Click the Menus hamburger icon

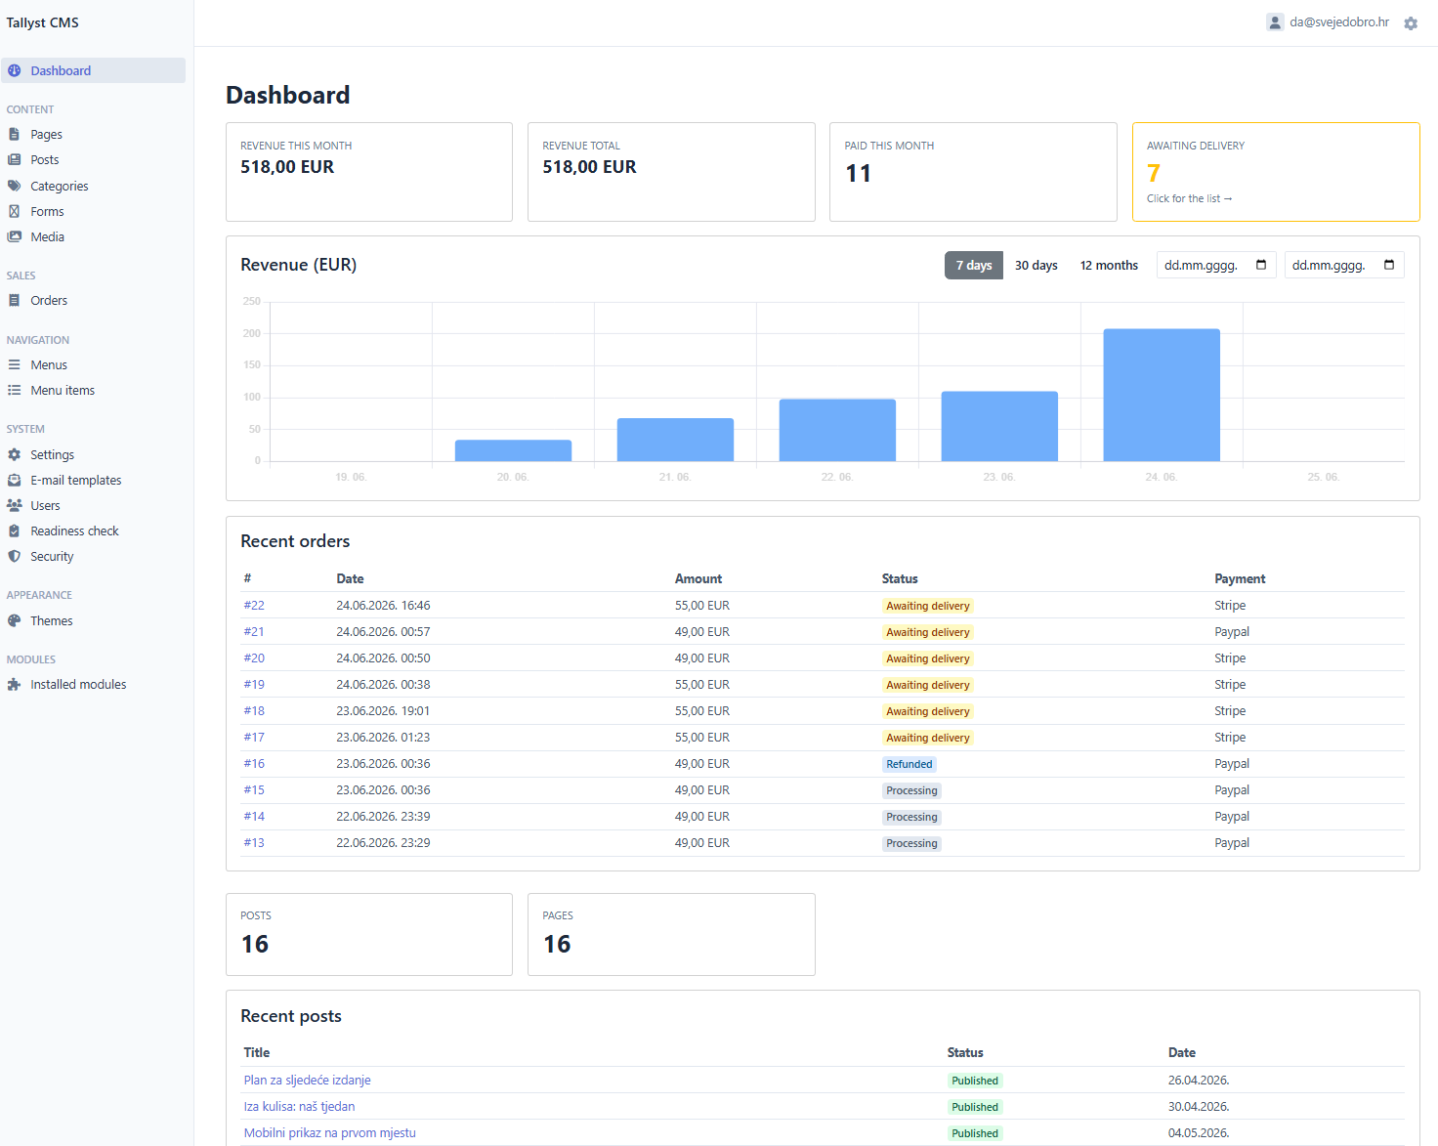(14, 365)
